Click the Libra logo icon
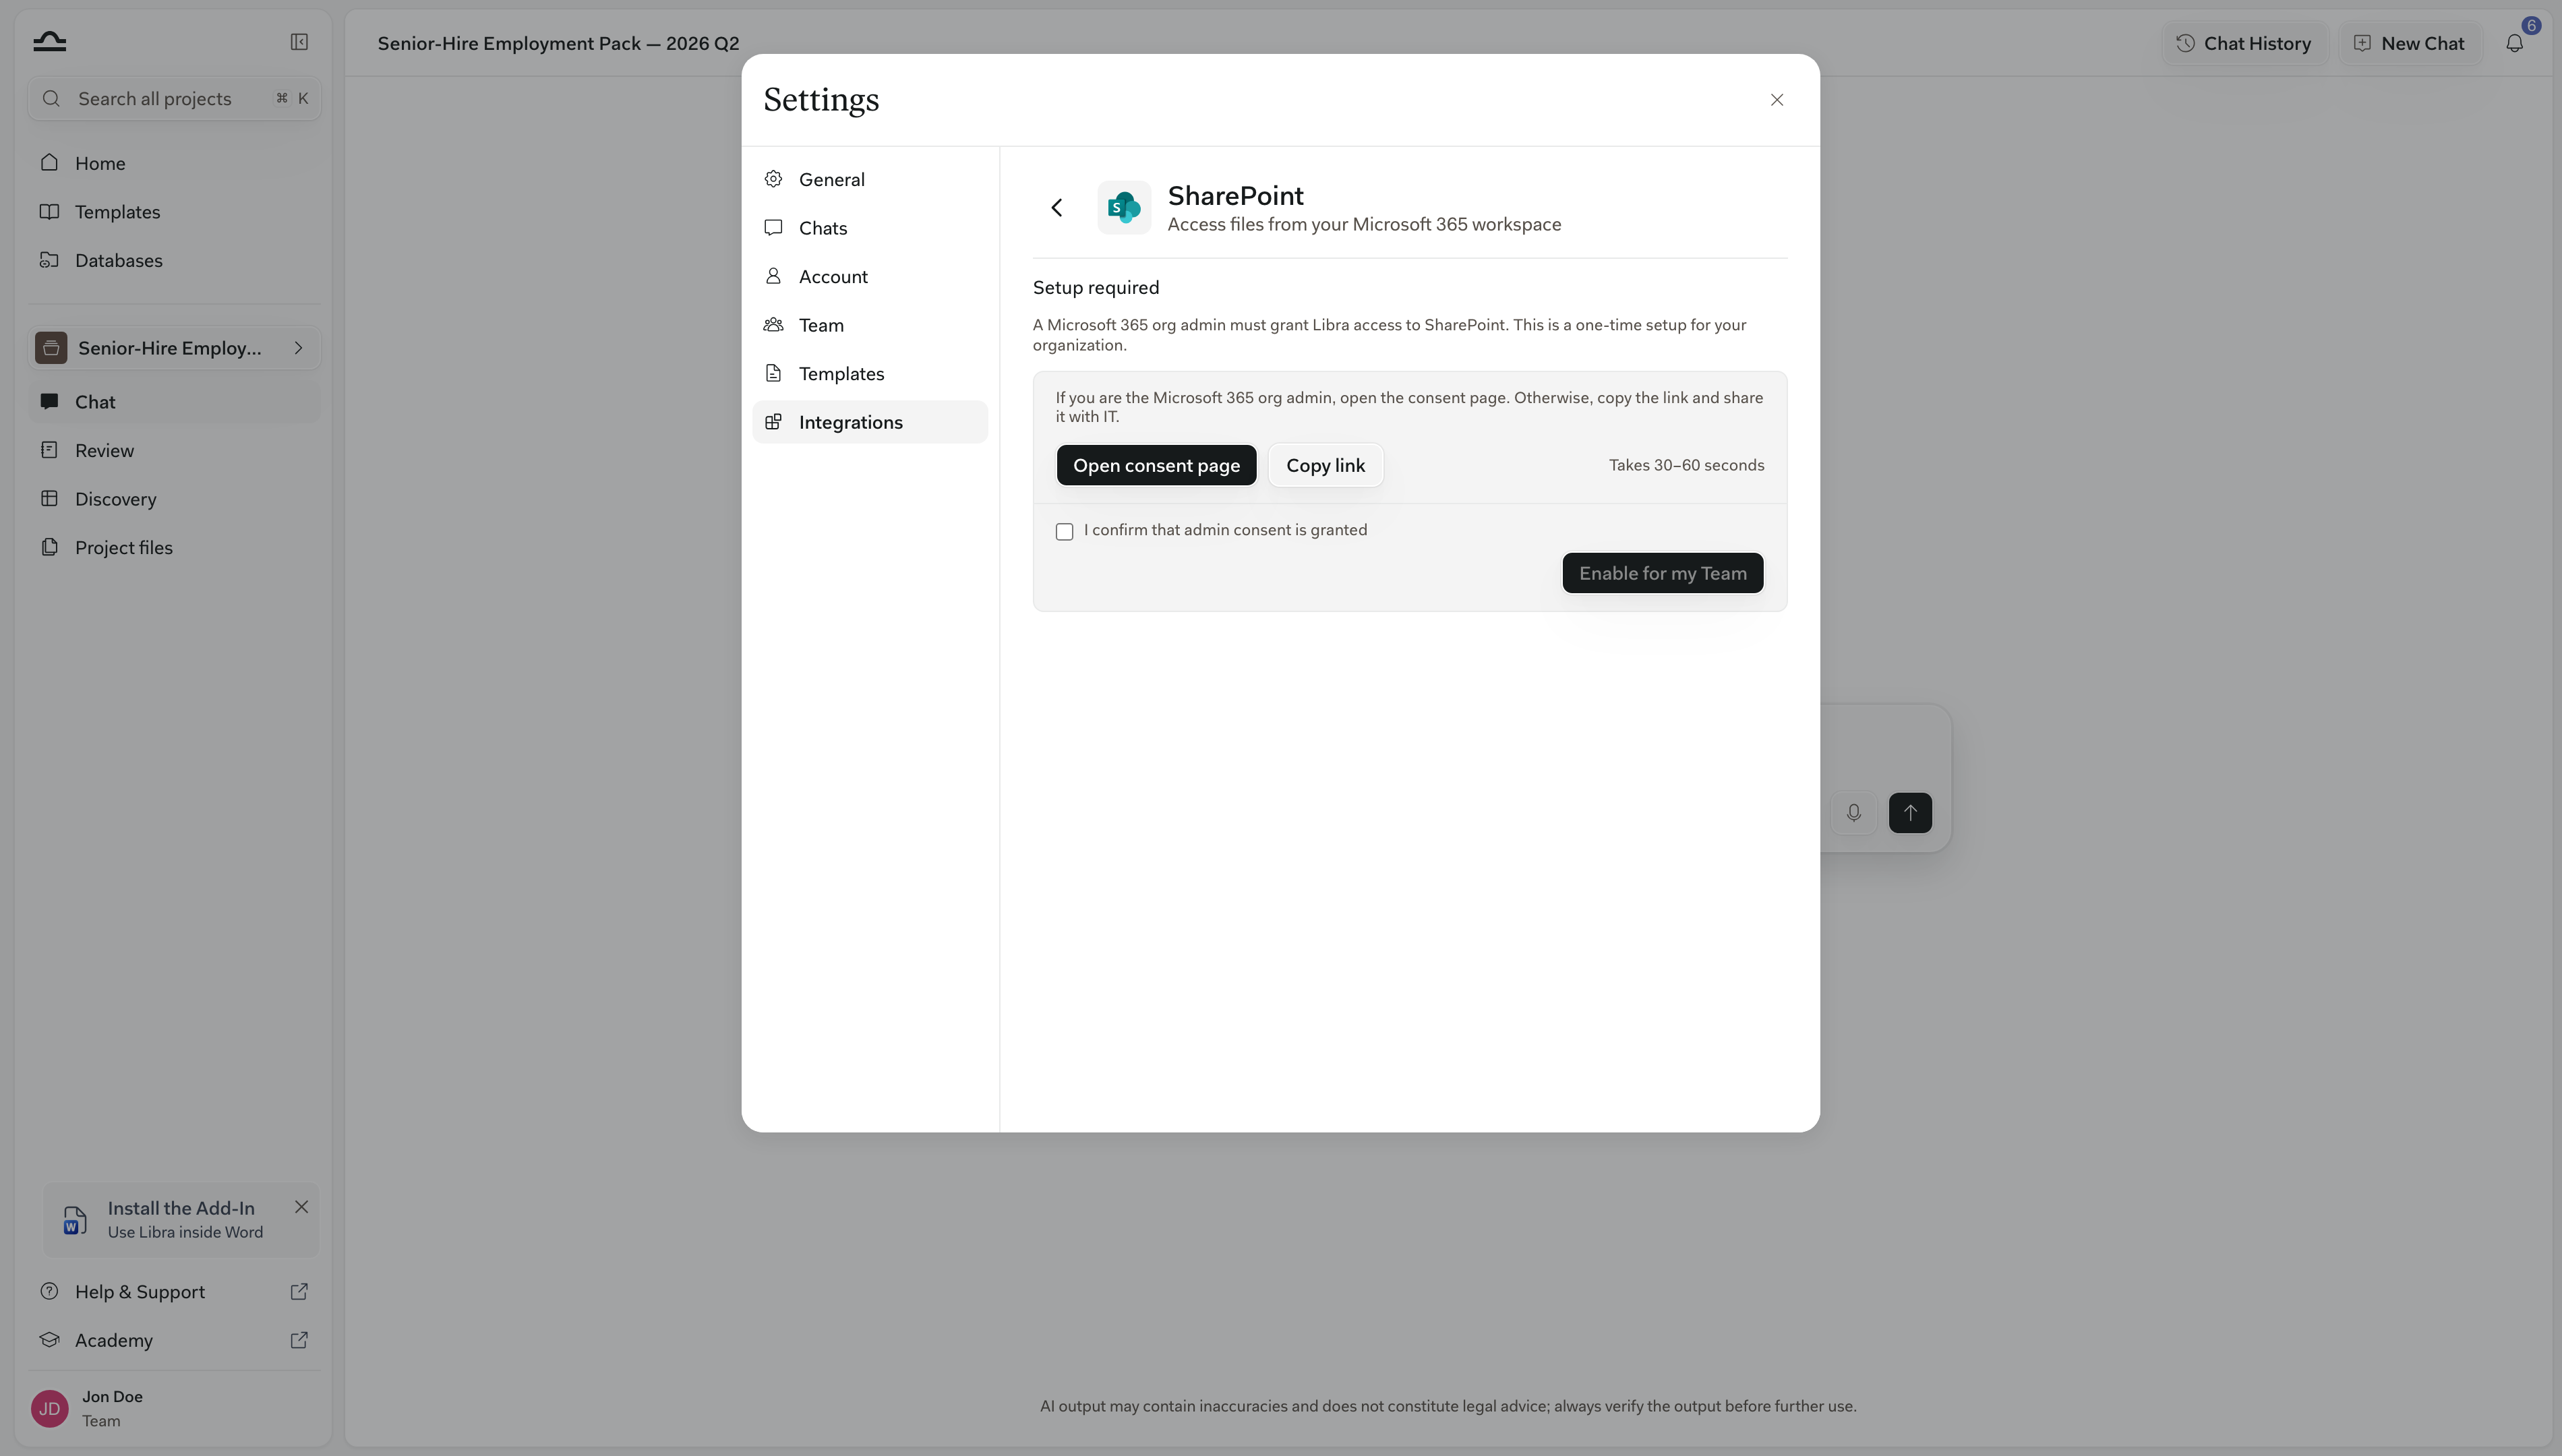 [x=49, y=41]
